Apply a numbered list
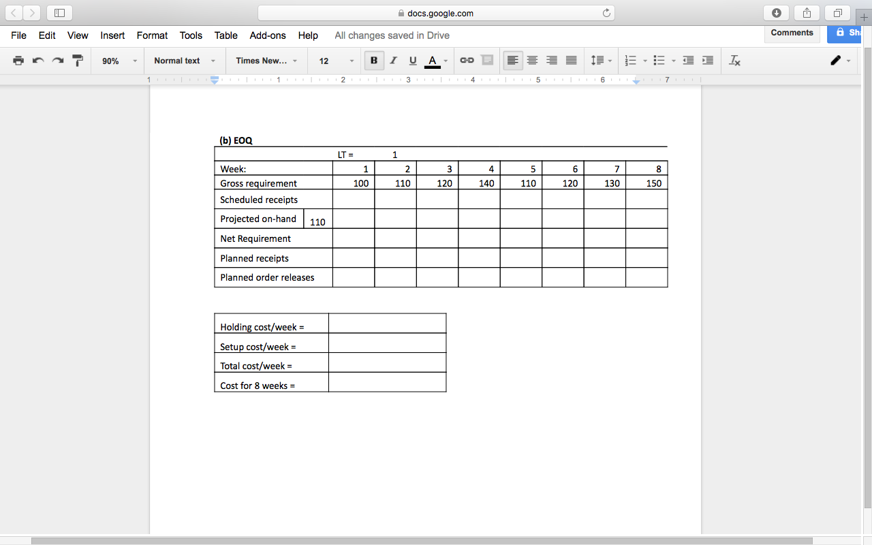 pos(630,61)
